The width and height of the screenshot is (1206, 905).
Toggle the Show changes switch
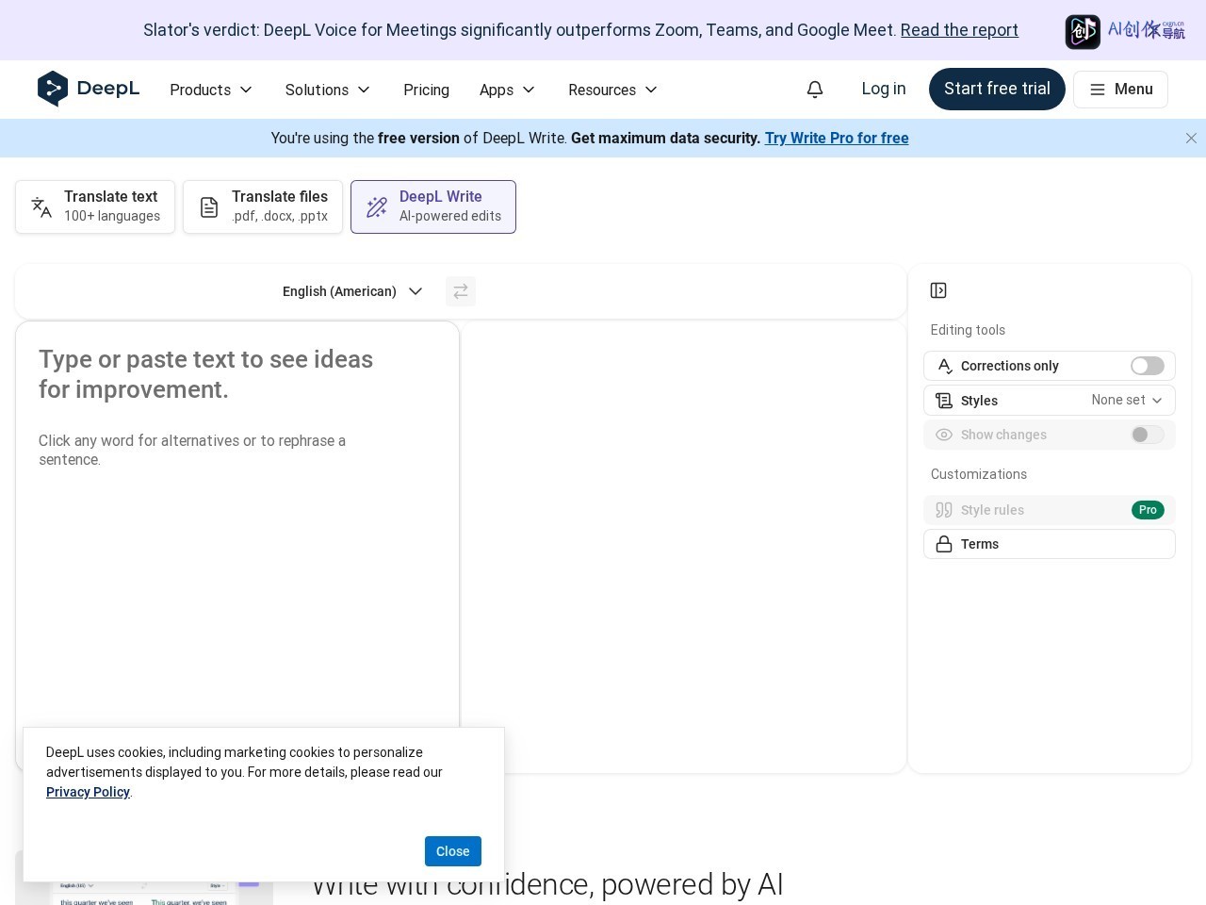[1148, 435]
